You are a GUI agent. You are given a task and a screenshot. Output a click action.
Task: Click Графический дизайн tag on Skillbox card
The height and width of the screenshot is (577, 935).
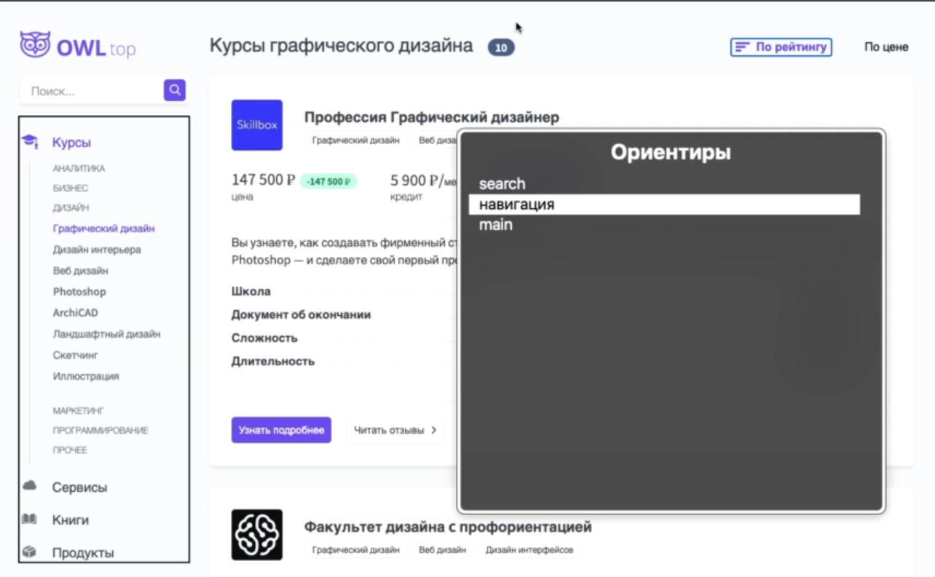[355, 140]
